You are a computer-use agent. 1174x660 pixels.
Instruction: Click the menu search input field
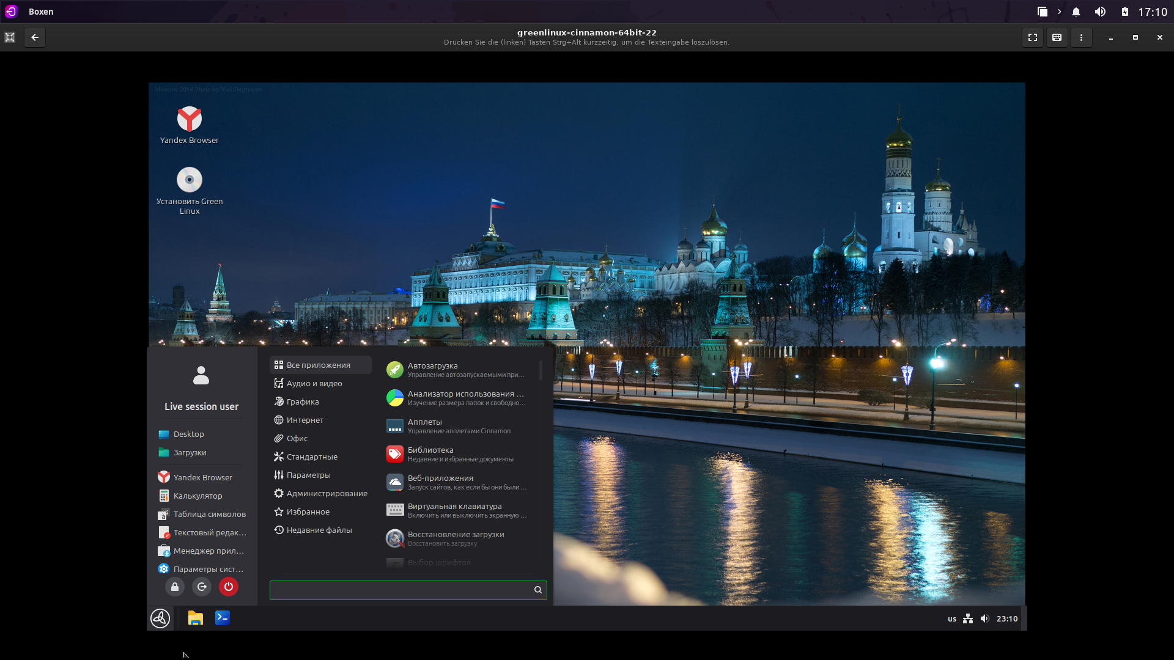(x=401, y=590)
